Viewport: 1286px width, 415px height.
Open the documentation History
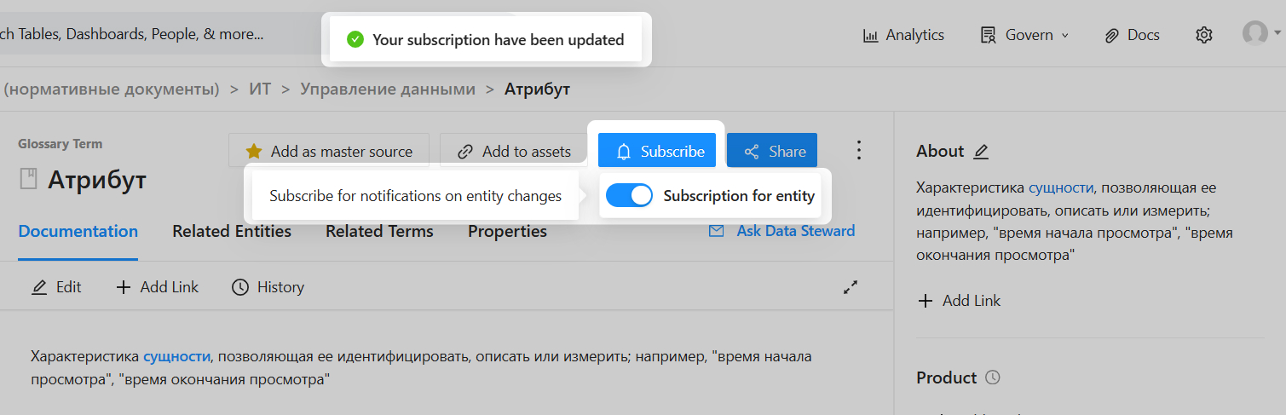pos(268,287)
